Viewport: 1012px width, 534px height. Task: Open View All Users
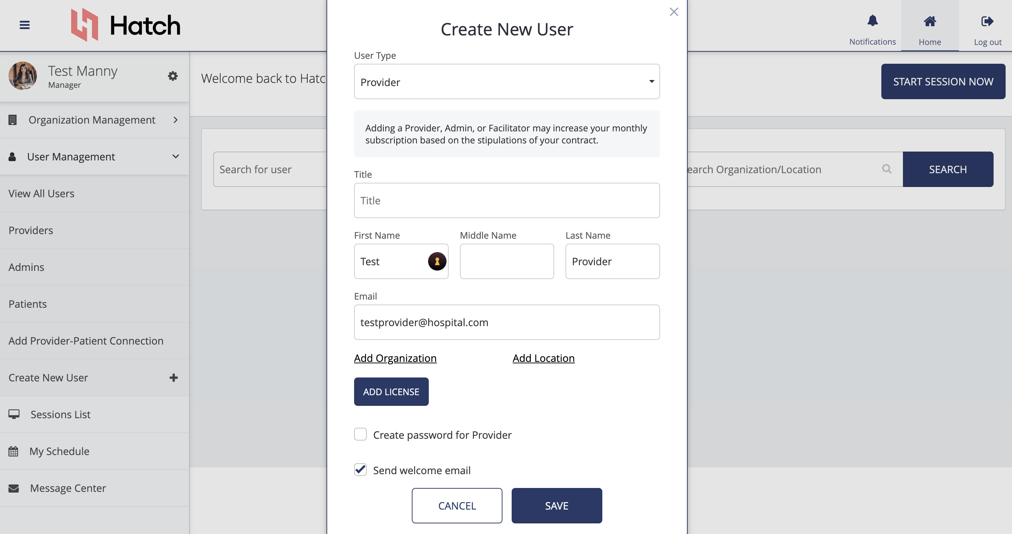click(x=94, y=194)
